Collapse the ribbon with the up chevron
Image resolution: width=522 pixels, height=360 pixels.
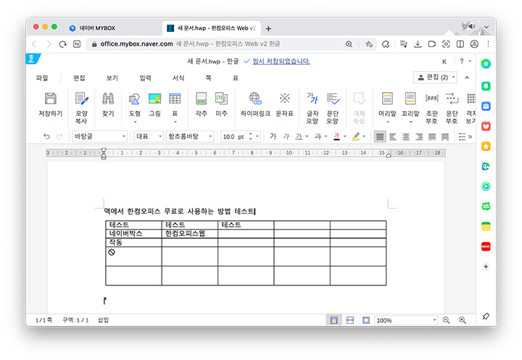(x=467, y=78)
